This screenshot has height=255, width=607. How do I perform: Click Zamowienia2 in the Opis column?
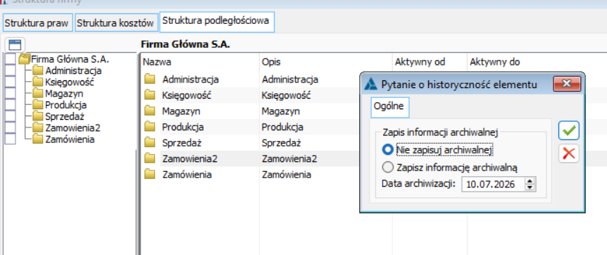click(289, 158)
